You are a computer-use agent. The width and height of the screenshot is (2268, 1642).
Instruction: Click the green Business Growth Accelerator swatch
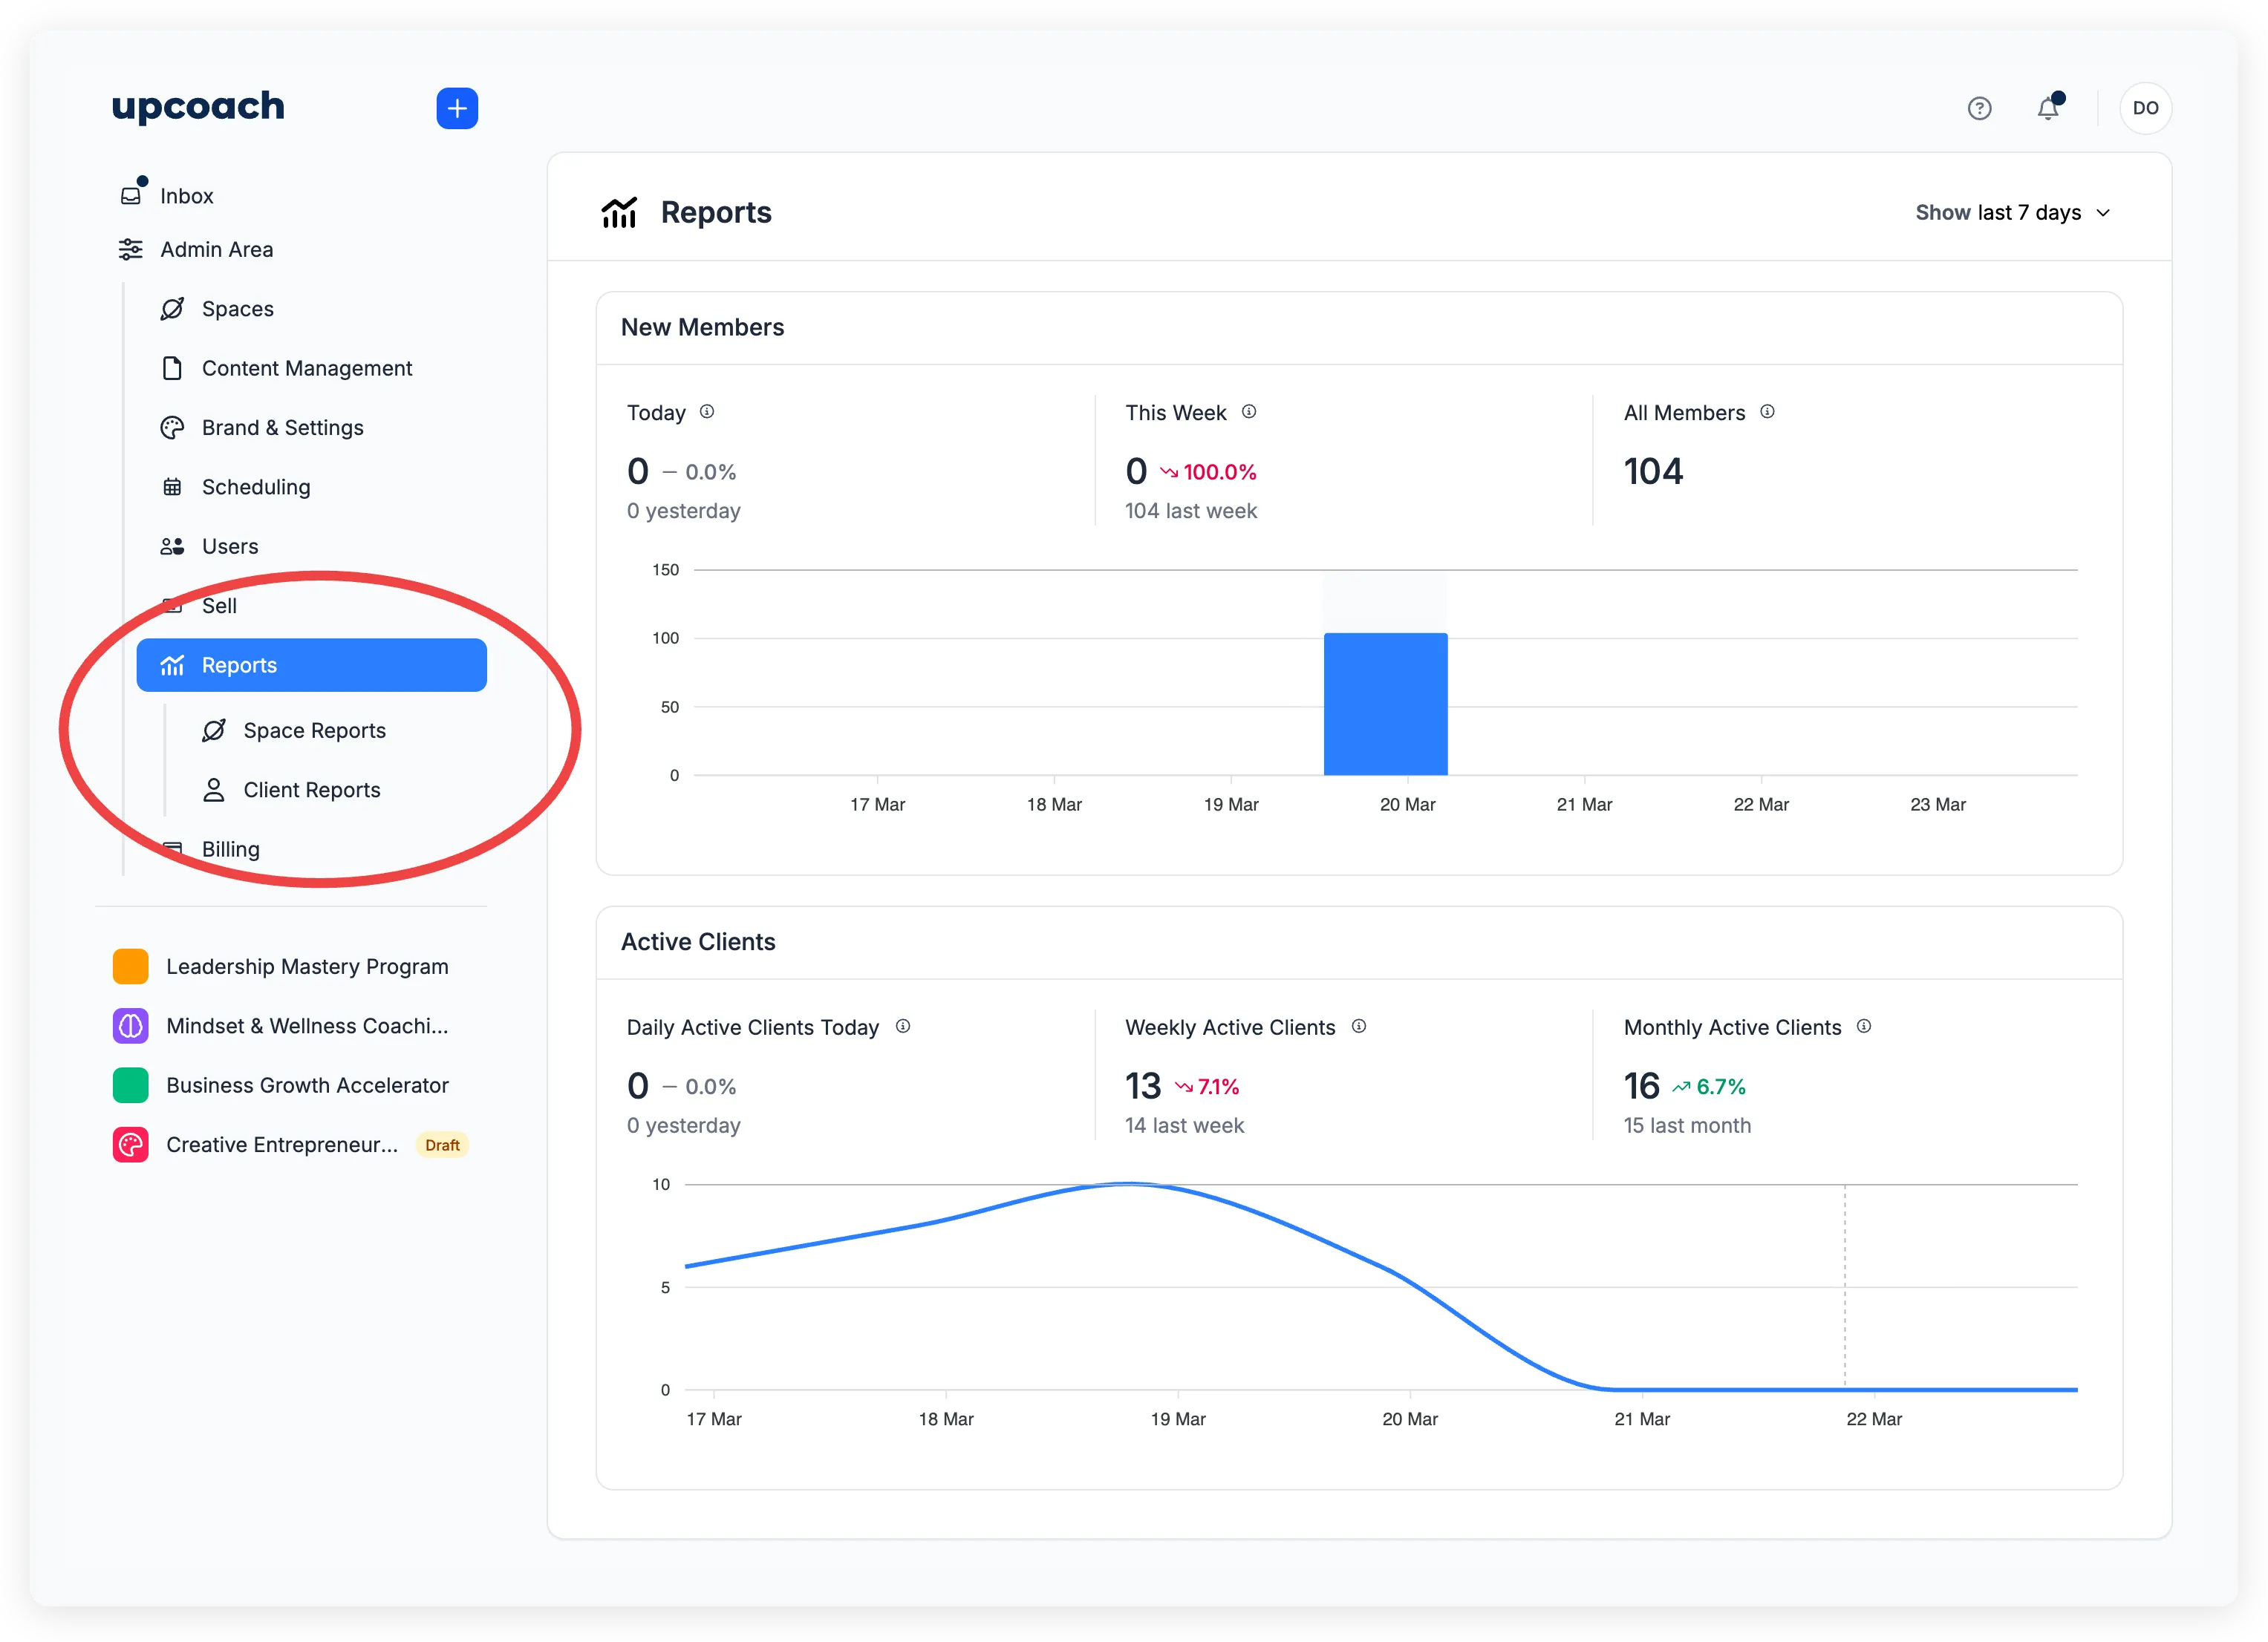pyautogui.click(x=130, y=1085)
